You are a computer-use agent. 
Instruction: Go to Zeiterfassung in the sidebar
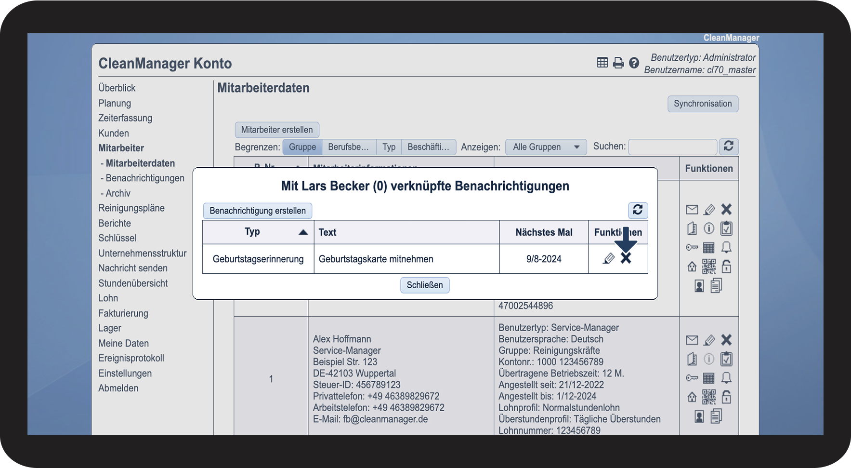tap(125, 118)
